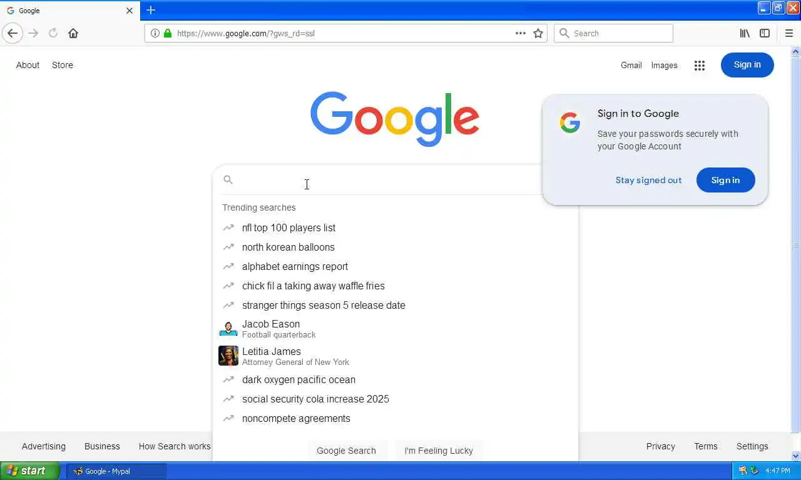The width and height of the screenshot is (801, 480).
Task: Select 'noncompete agreements' suggestion
Action: click(395, 418)
